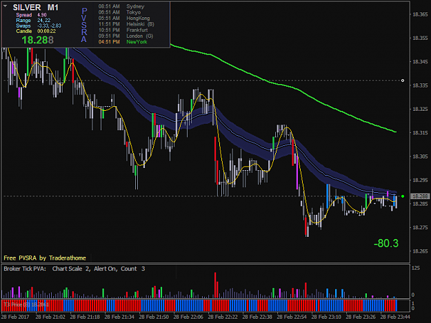Select the London (G) time row
431x323 pixels.
pos(126,37)
